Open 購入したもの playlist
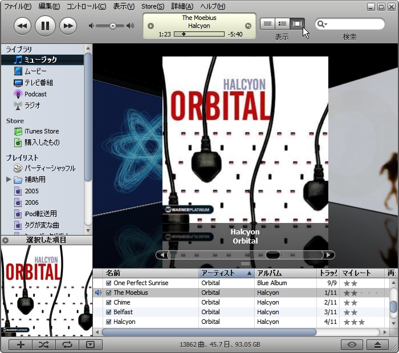This screenshot has height=353, width=399. 43,142
